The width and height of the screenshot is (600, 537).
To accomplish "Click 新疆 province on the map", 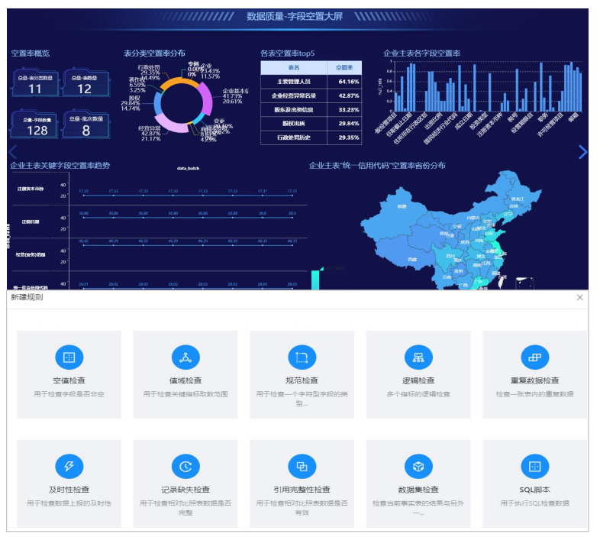I will [x=402, y=206].
